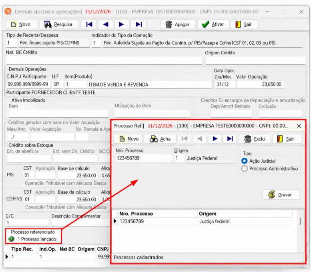Click 1 Processo lançado text

point(37,239)
